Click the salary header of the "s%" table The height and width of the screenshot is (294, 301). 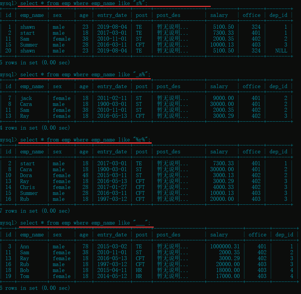[x=219, y=15]
